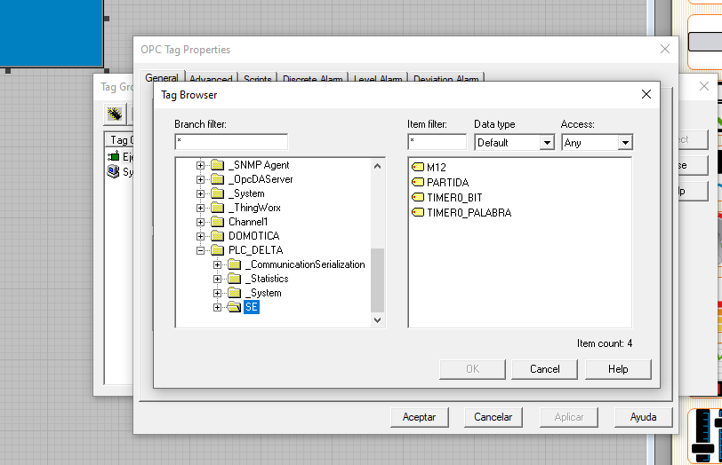This screenshot has height=465, width=722.
Task: Click the Help button in Tag Browser
Action: pos(618,369)
